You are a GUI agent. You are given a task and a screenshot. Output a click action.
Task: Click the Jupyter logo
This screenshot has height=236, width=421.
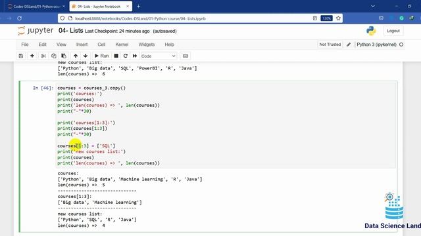pos(36,31)
